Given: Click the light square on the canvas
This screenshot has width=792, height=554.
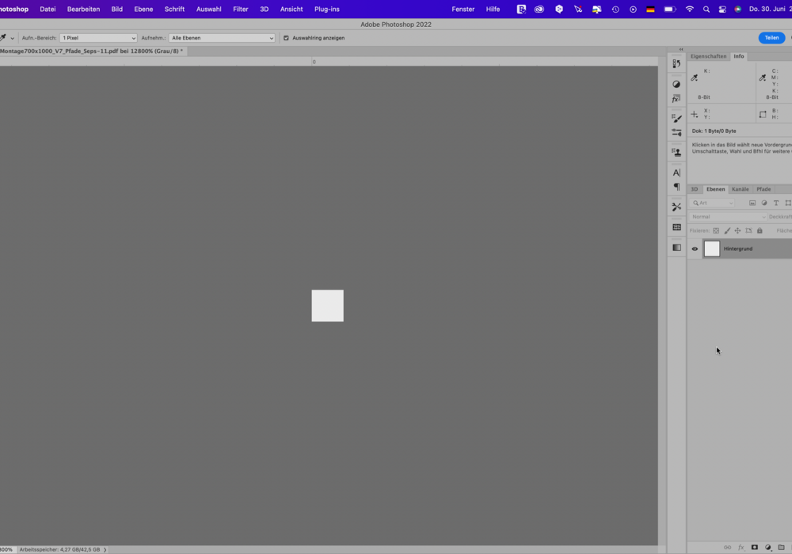Looking at the screenshot, I should coord(327,305).
